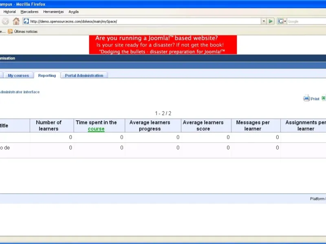Expand the search engine selector arrow
This screenshot has height=244, width=326.
tap(285, 21)
